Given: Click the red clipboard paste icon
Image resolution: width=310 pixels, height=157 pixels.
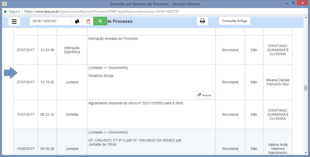Looking at the screenshot, I should point(88,21).
